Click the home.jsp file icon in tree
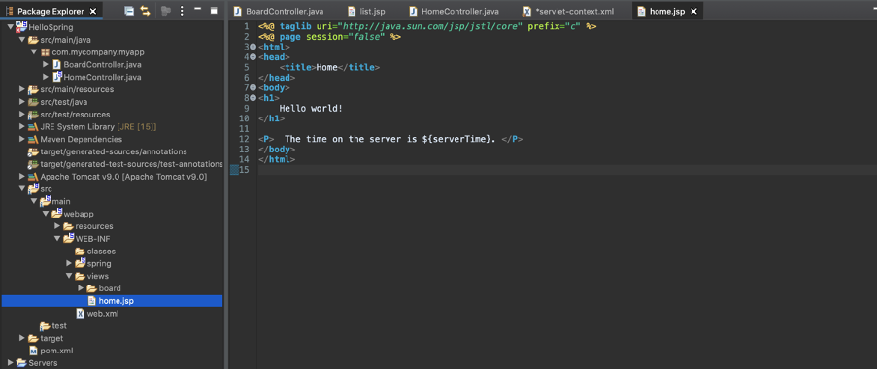The height and width of the screenshot is (369, 878). coord(92,301)
